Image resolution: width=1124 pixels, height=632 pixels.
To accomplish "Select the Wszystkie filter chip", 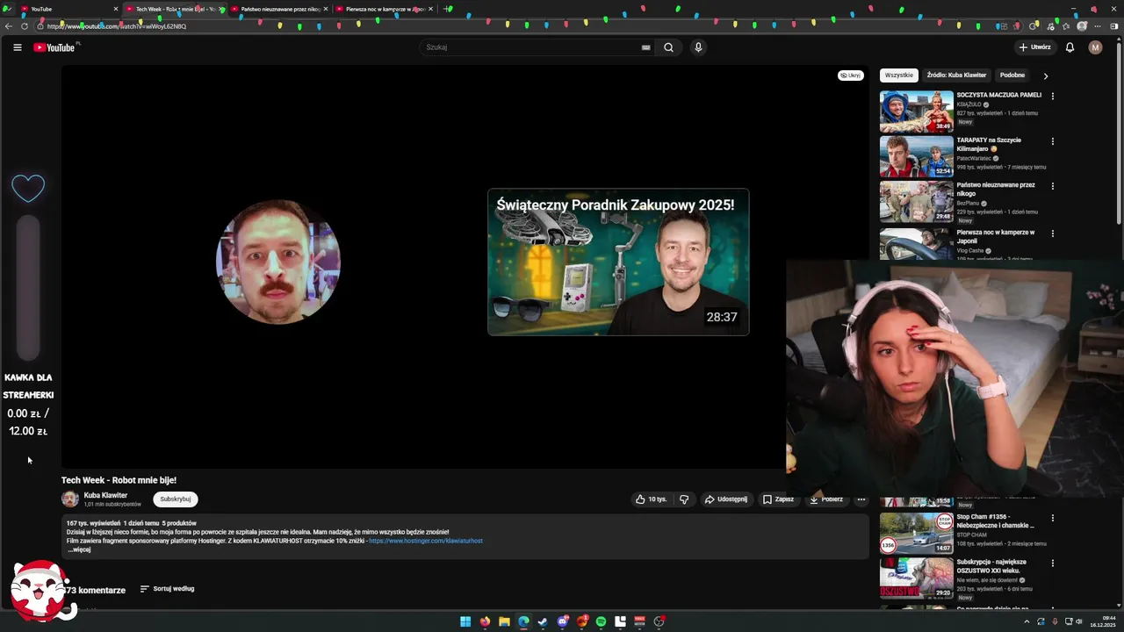I will click(898, 75).
